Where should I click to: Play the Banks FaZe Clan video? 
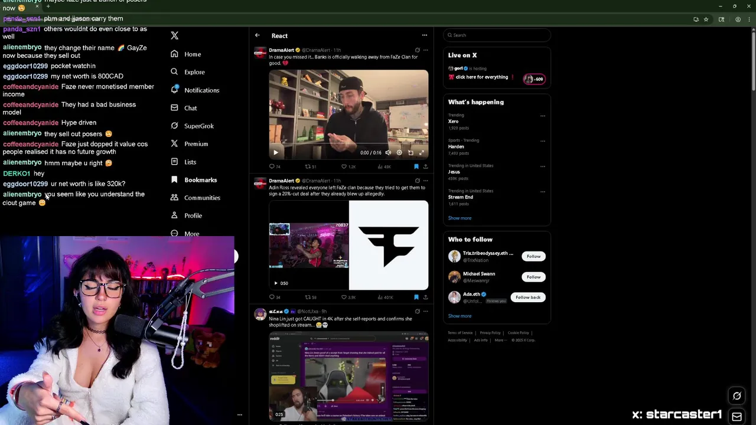click(275, 152)
